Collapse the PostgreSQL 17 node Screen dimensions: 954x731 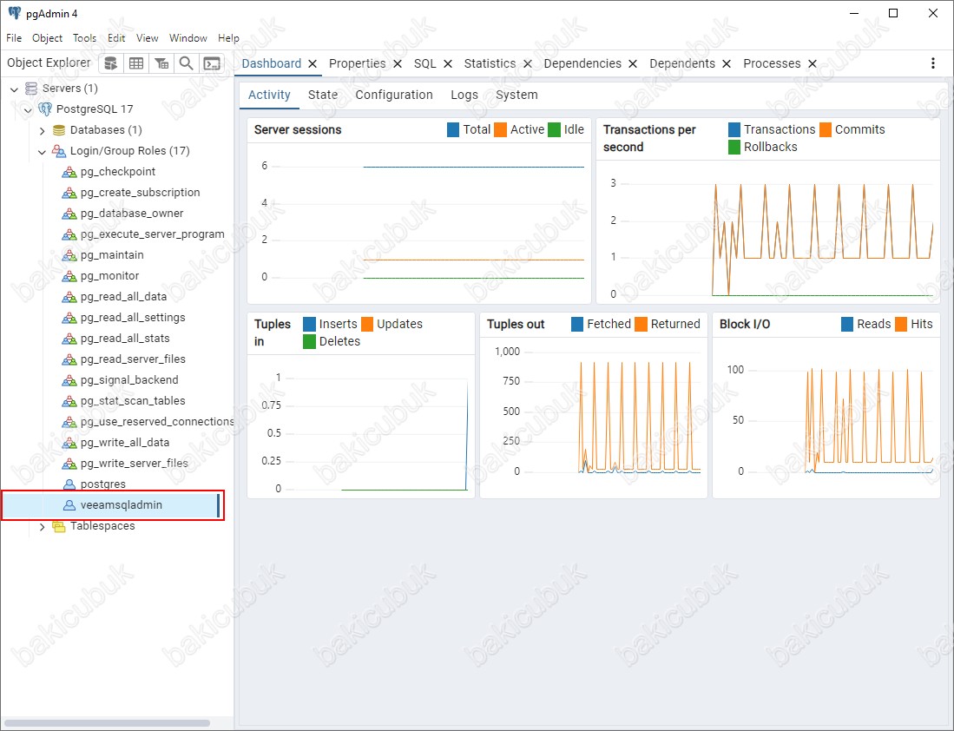(x=28, y=109)
